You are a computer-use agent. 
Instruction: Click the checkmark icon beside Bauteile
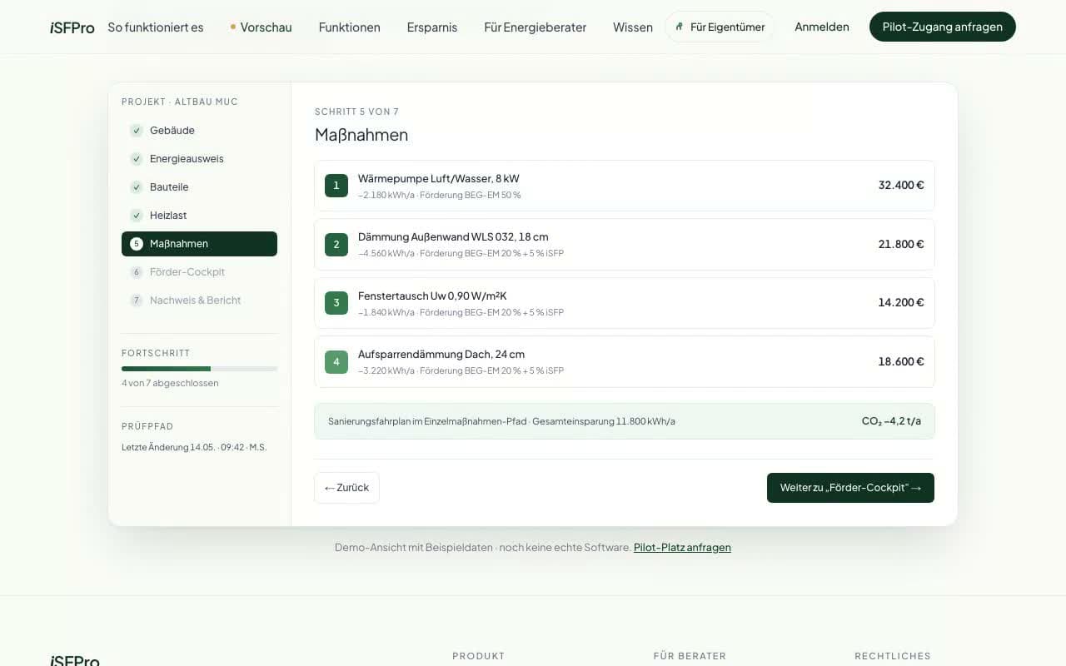(x=137, y=187)
